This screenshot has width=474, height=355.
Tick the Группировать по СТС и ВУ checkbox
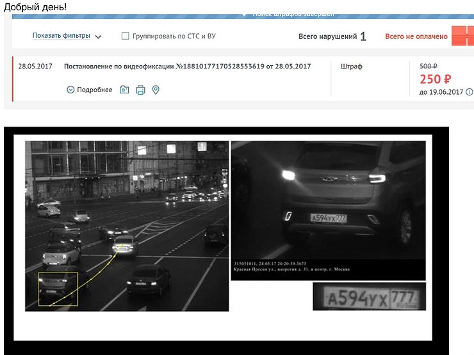(x=125, y=36)
